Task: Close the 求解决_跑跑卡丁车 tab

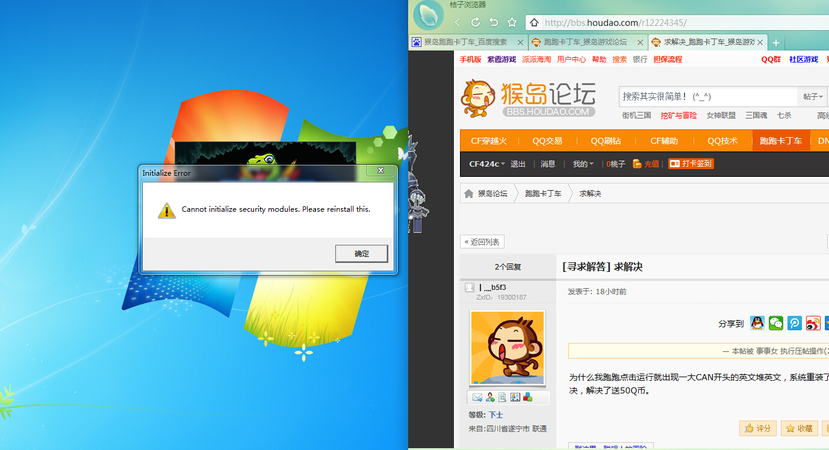Action: 760,43
